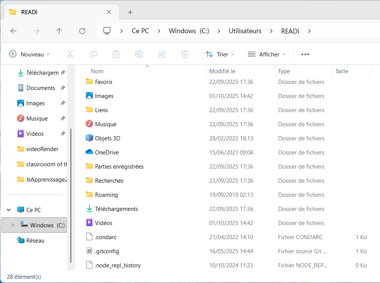380x283 pixels.
Task: Sort by the Modifié le column header
Action: pos(222,71)
